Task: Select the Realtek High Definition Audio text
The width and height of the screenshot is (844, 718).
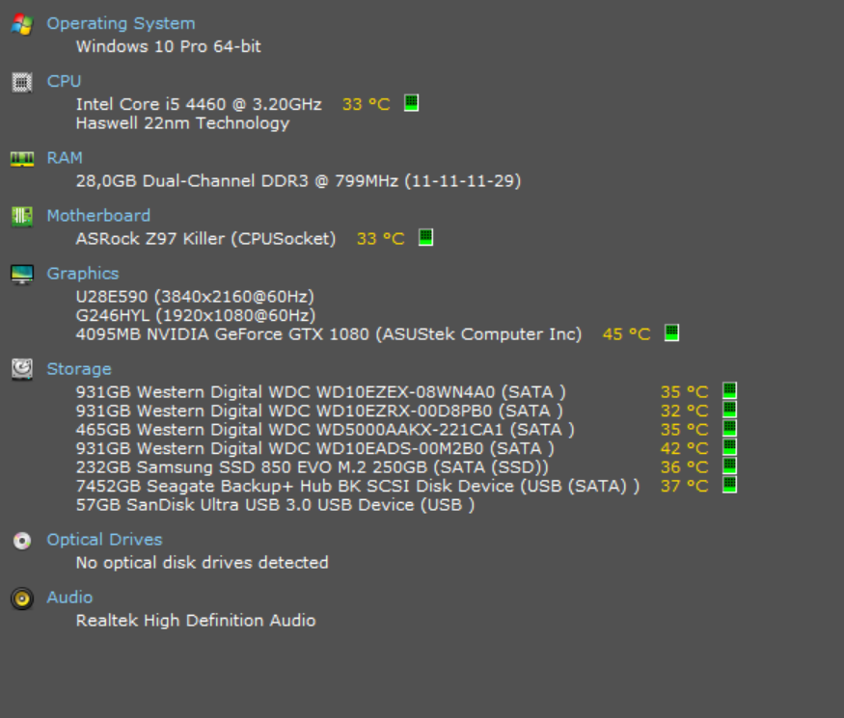Action: [x=196, y=621]
